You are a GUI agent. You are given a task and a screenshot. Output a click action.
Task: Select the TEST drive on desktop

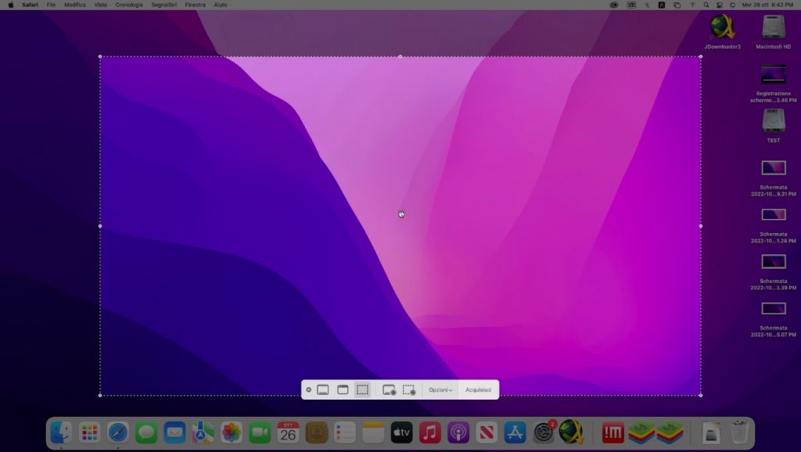[773, 121]
